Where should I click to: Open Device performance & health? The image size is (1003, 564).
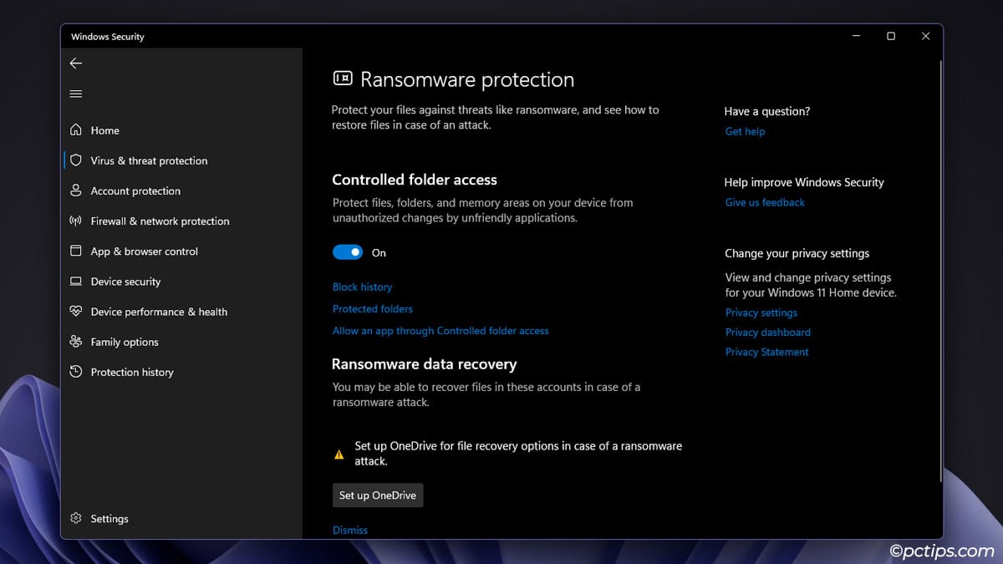pyautogui.click(x=159, y=312)
